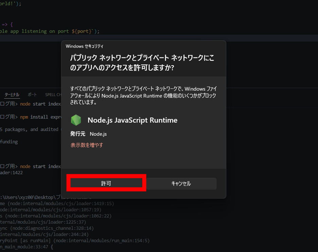Select the ターミナル tab
This screenshot has width=318, height=252.
12,95
